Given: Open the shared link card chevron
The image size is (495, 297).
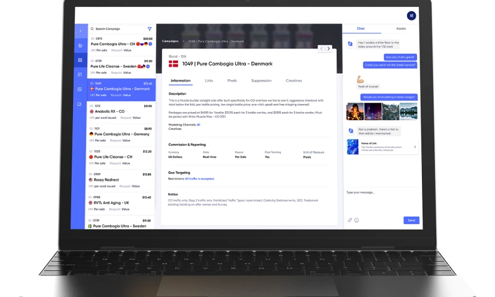Looking at the screenshot, I should pyautogui.click(x=415, y=147).
